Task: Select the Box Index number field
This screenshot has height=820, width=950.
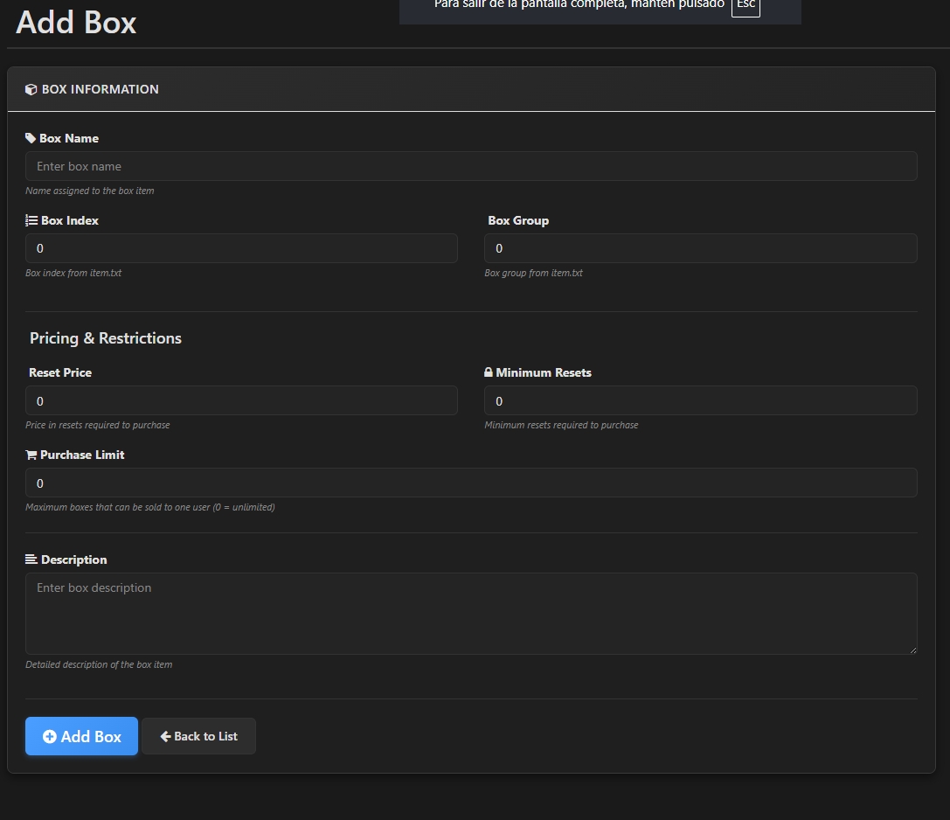Action: coord(241,248)
